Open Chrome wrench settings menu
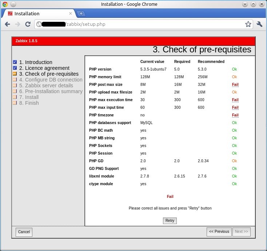Screen dimensions: 267x251 259,24
